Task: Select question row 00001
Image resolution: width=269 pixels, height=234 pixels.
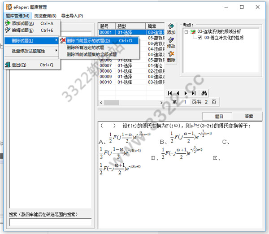Action: click(x=131, y=32)
